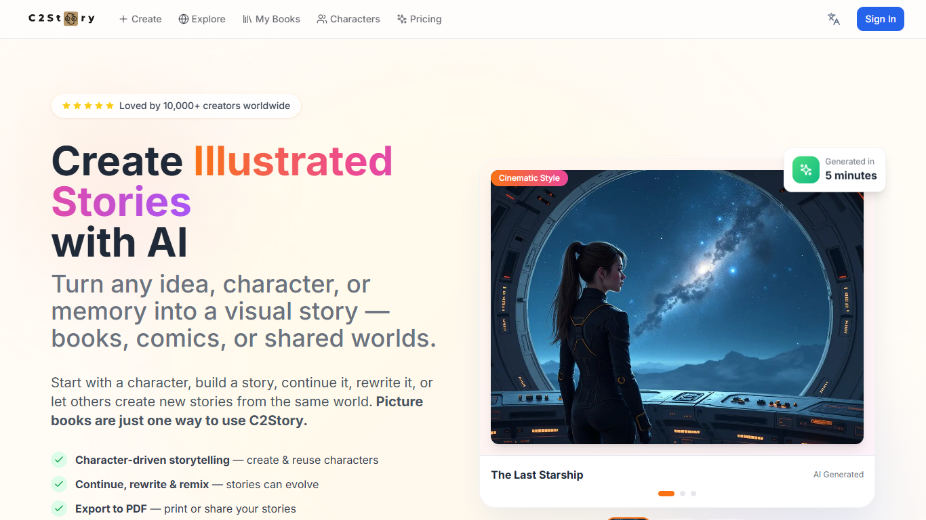Select the active orange carousel dot
This screenshot has width=926, height=520.
point(666,494)
